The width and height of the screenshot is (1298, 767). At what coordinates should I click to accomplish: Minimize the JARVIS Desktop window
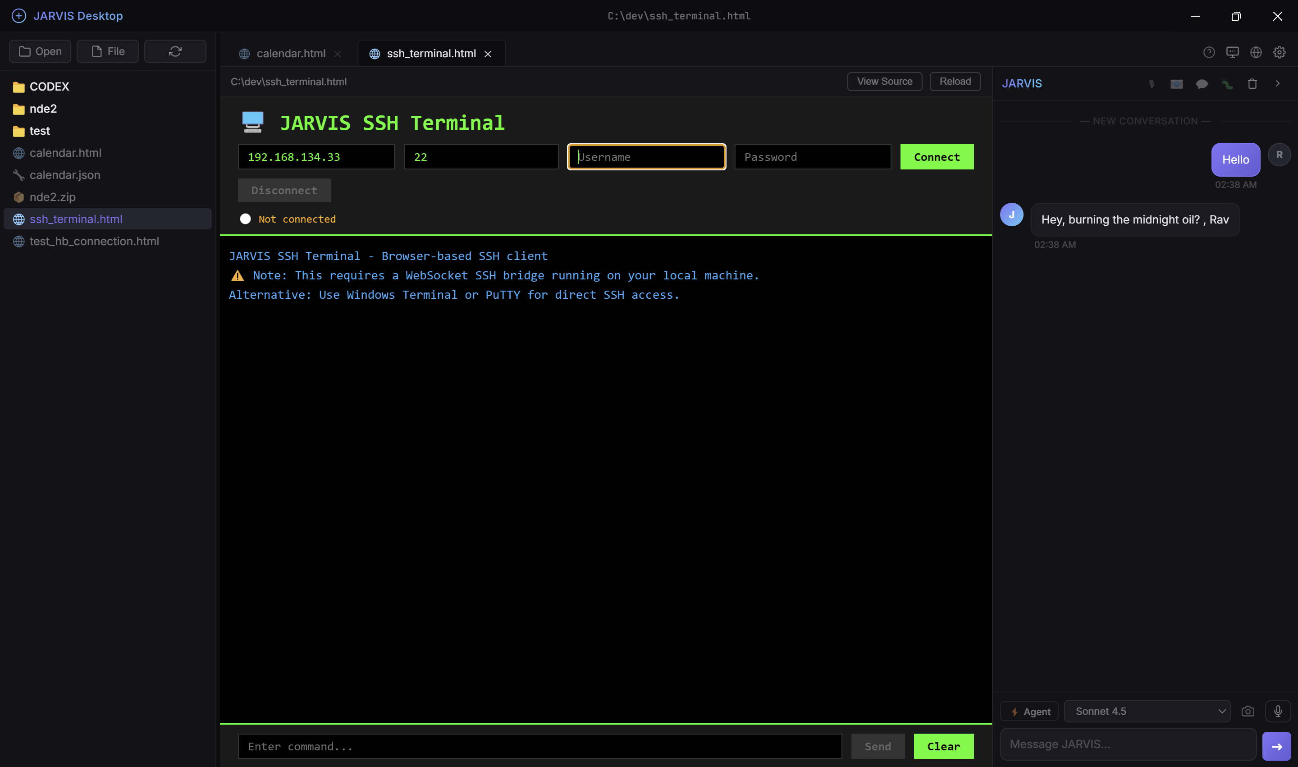point(1195,16)
